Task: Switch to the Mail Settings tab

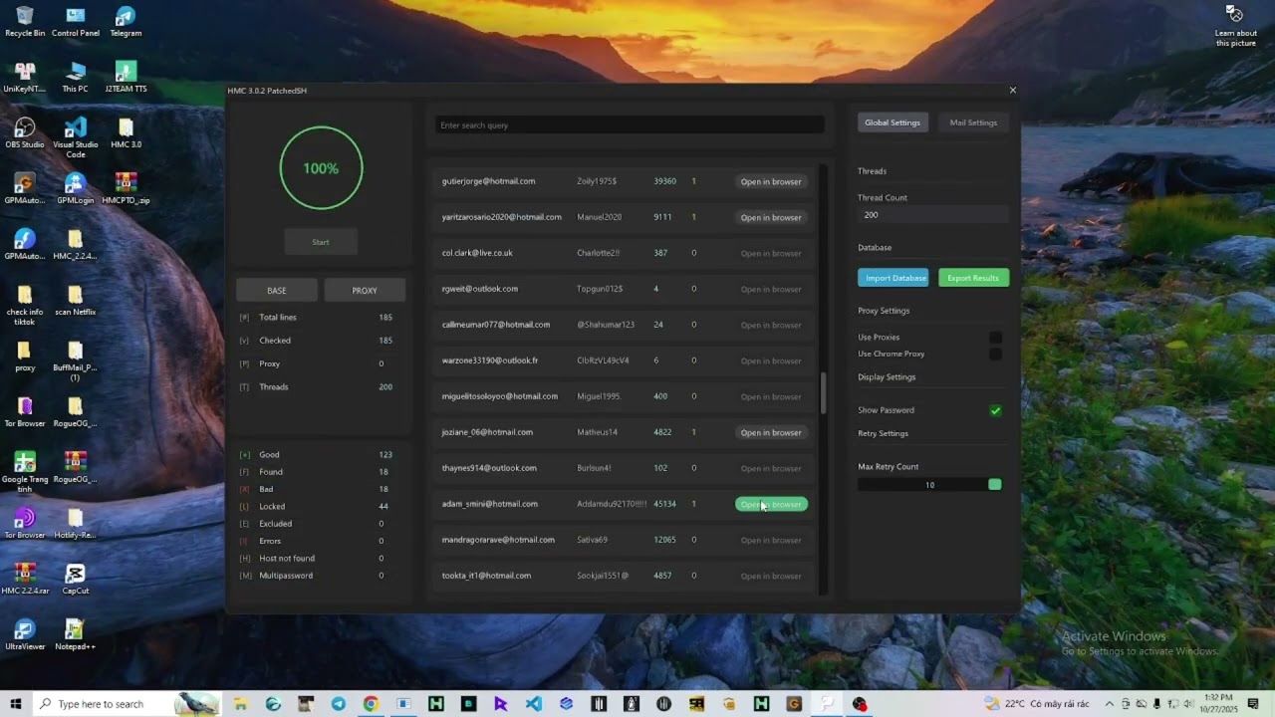Action: pyautogui.click(x=973, y=122)
